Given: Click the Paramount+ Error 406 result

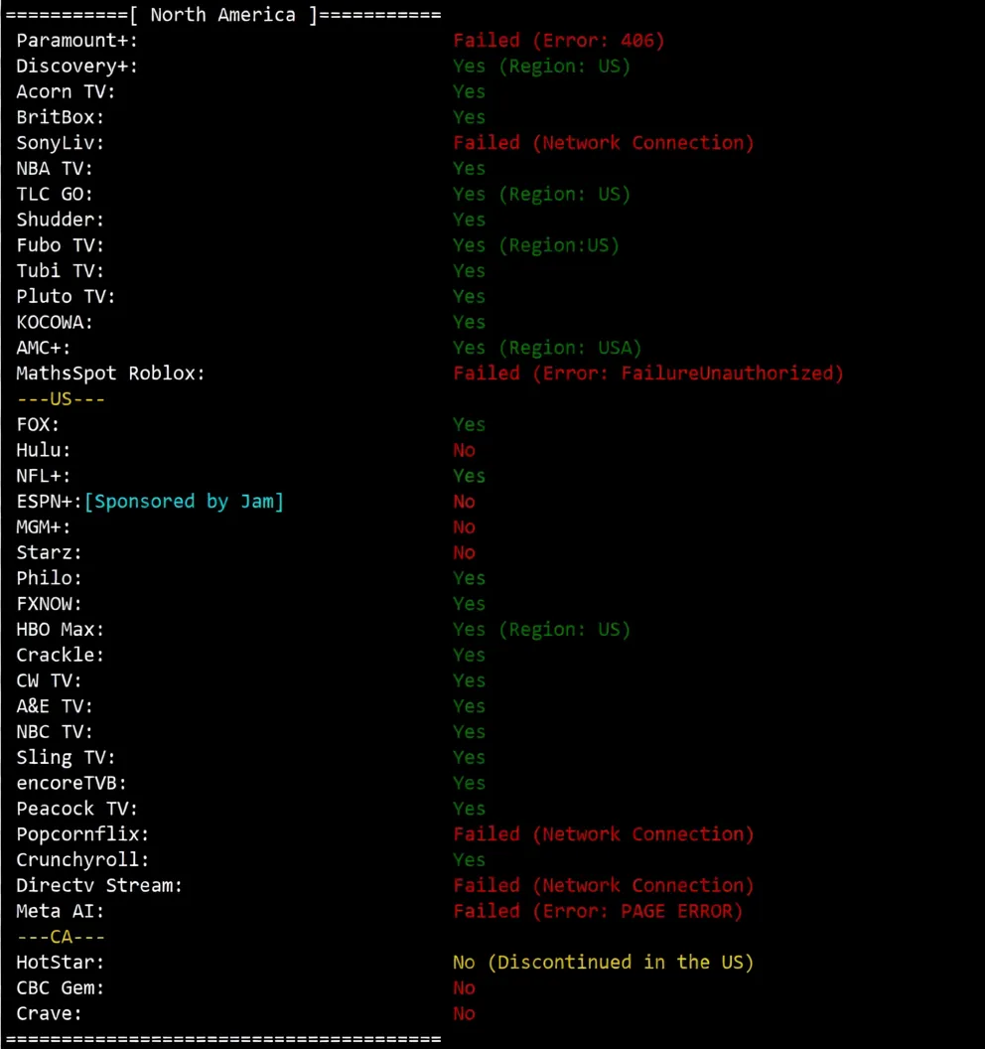Looking at the screenshot, I should 558,41.
